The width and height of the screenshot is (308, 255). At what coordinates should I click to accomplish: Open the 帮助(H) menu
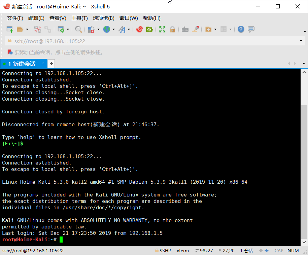point(151,18)
